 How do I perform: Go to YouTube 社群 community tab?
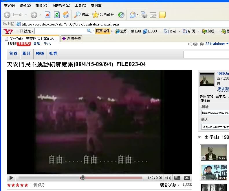(53, 54)
